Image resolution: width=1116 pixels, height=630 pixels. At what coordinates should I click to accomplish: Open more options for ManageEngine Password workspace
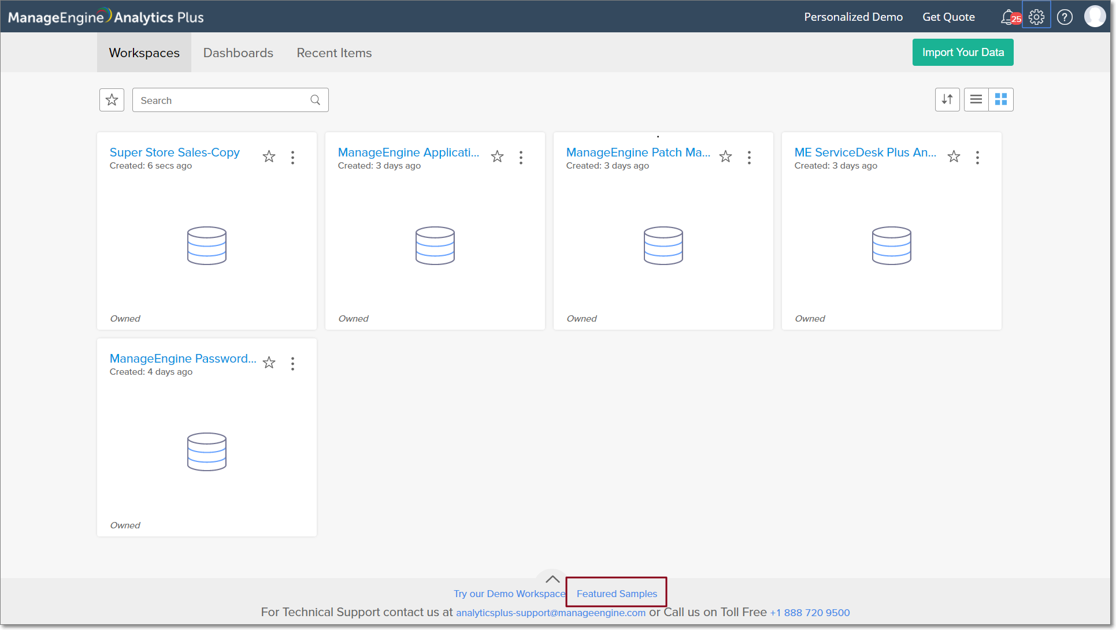pyautogui.click(x=293, y=363)
